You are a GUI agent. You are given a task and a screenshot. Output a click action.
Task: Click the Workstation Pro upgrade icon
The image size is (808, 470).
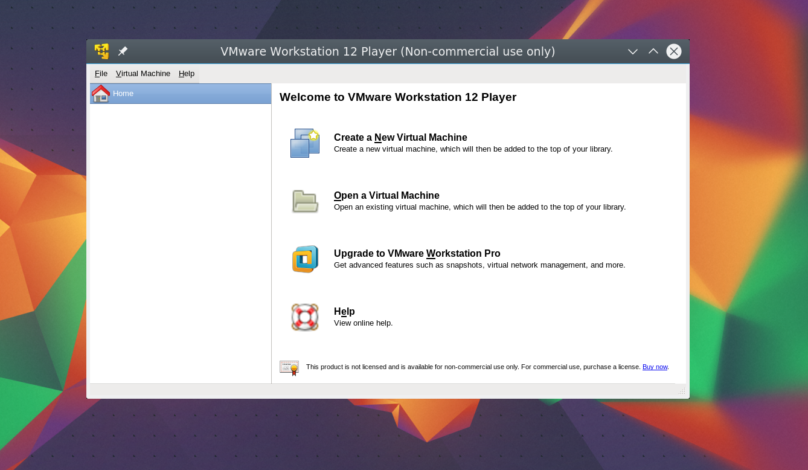305,259
